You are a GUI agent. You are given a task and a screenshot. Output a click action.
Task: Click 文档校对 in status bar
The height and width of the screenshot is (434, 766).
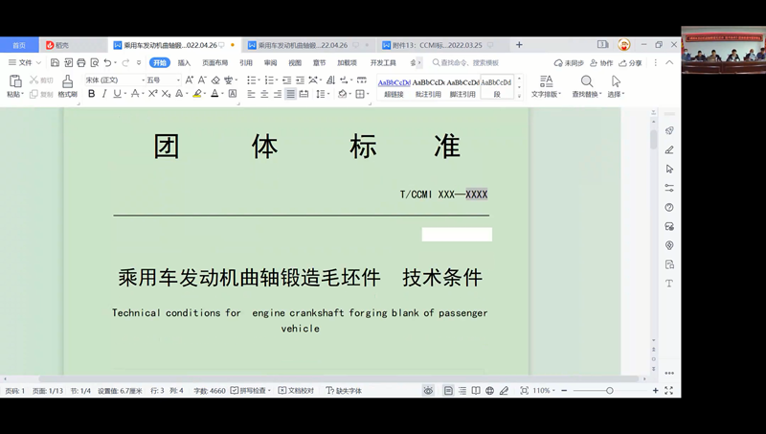click(x=296, y=391)
